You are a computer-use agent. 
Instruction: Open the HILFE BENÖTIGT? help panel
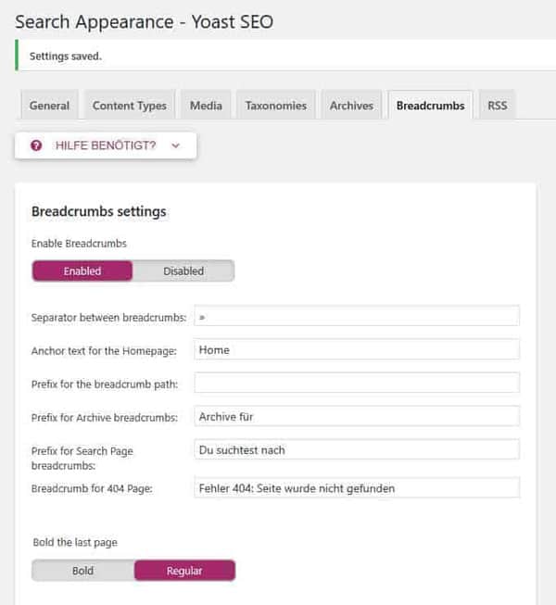106,145
